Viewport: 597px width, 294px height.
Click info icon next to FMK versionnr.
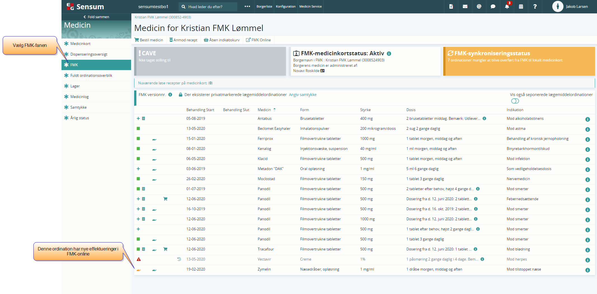coord(170,95)
